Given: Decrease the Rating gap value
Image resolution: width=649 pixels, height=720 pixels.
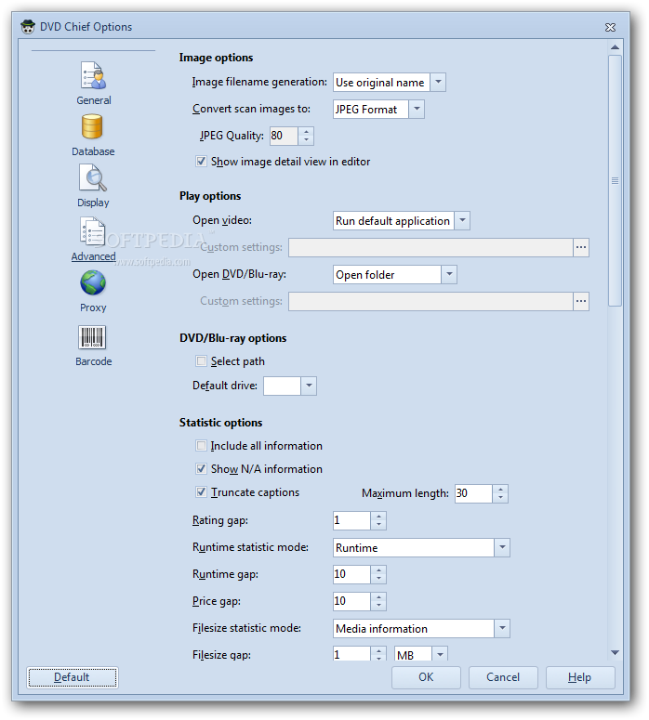Looking at the screenshot, I should 378,524.
